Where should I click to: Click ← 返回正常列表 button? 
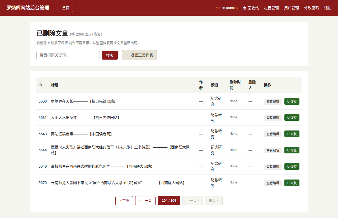click(x=139, y=55)
